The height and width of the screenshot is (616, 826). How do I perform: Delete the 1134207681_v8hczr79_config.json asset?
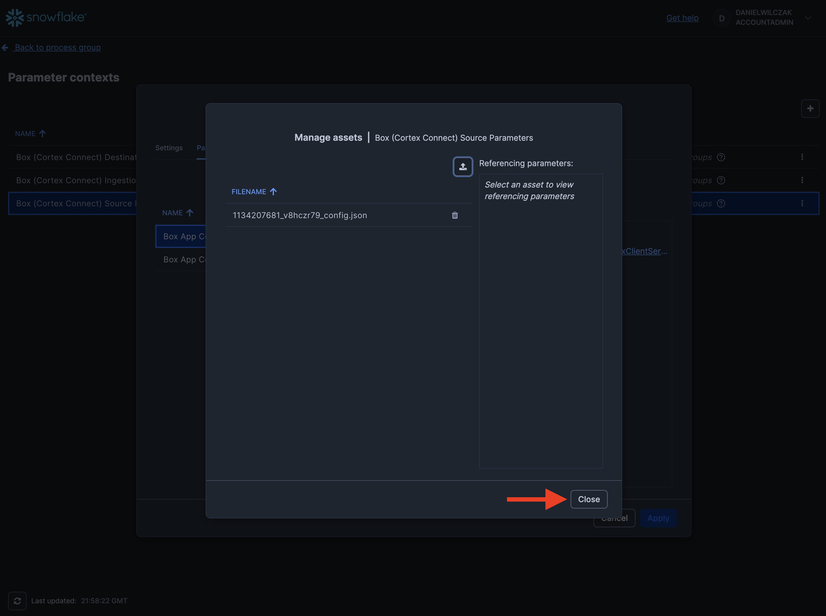click(x=454, y=215)
